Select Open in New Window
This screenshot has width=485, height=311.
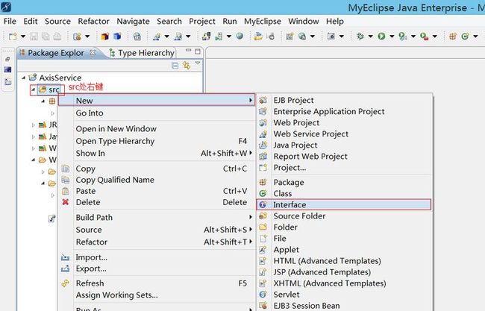[157, 128]
